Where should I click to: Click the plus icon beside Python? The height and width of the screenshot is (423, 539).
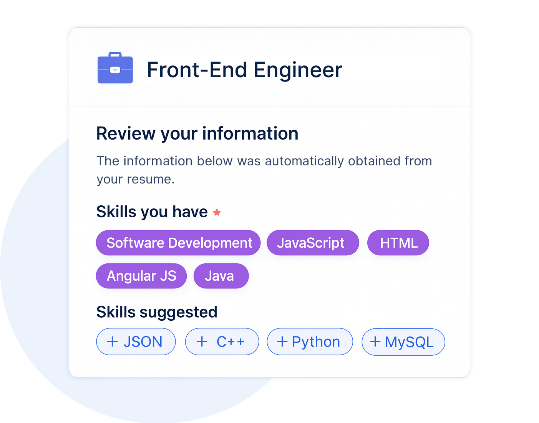coord(282,341)
